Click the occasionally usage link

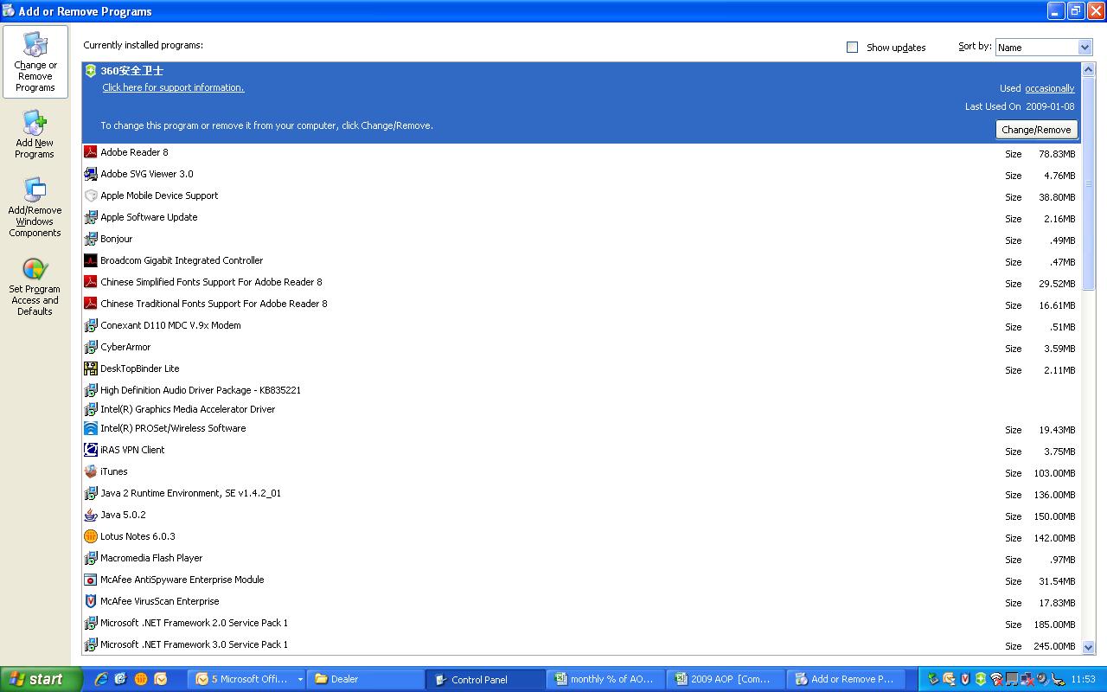tap(1050, 88)
